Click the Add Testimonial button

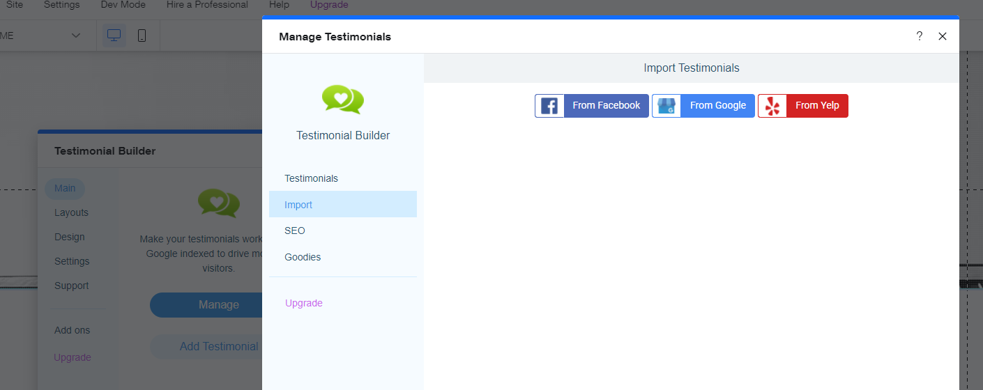(206, 347)
